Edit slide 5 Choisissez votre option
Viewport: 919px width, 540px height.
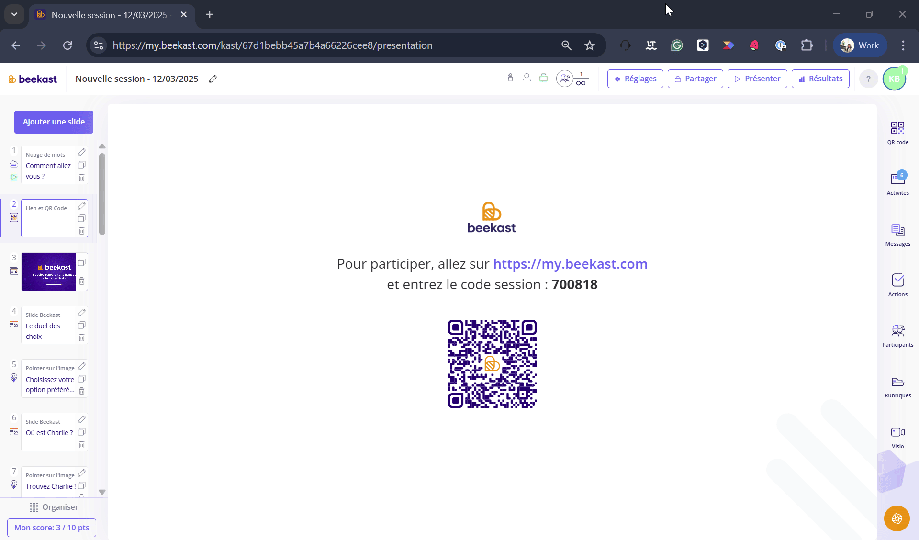pos(82,366)
